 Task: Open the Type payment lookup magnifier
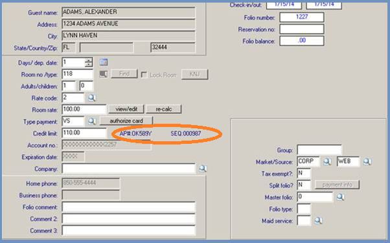[92, 121]
